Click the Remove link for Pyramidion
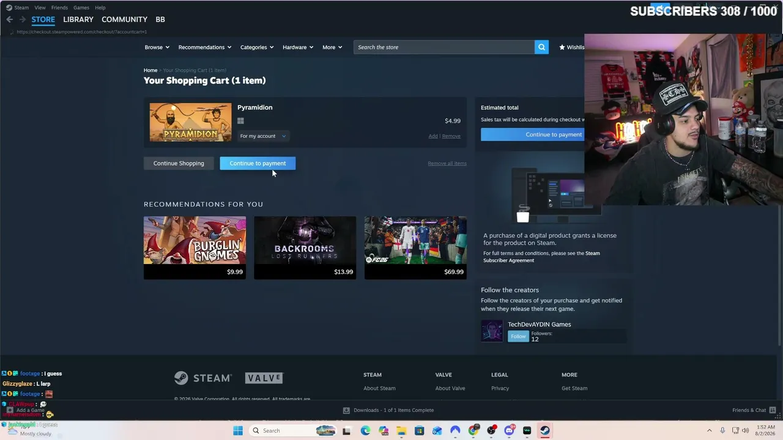Viewport: 783px width, 440px height. [451, 136]
